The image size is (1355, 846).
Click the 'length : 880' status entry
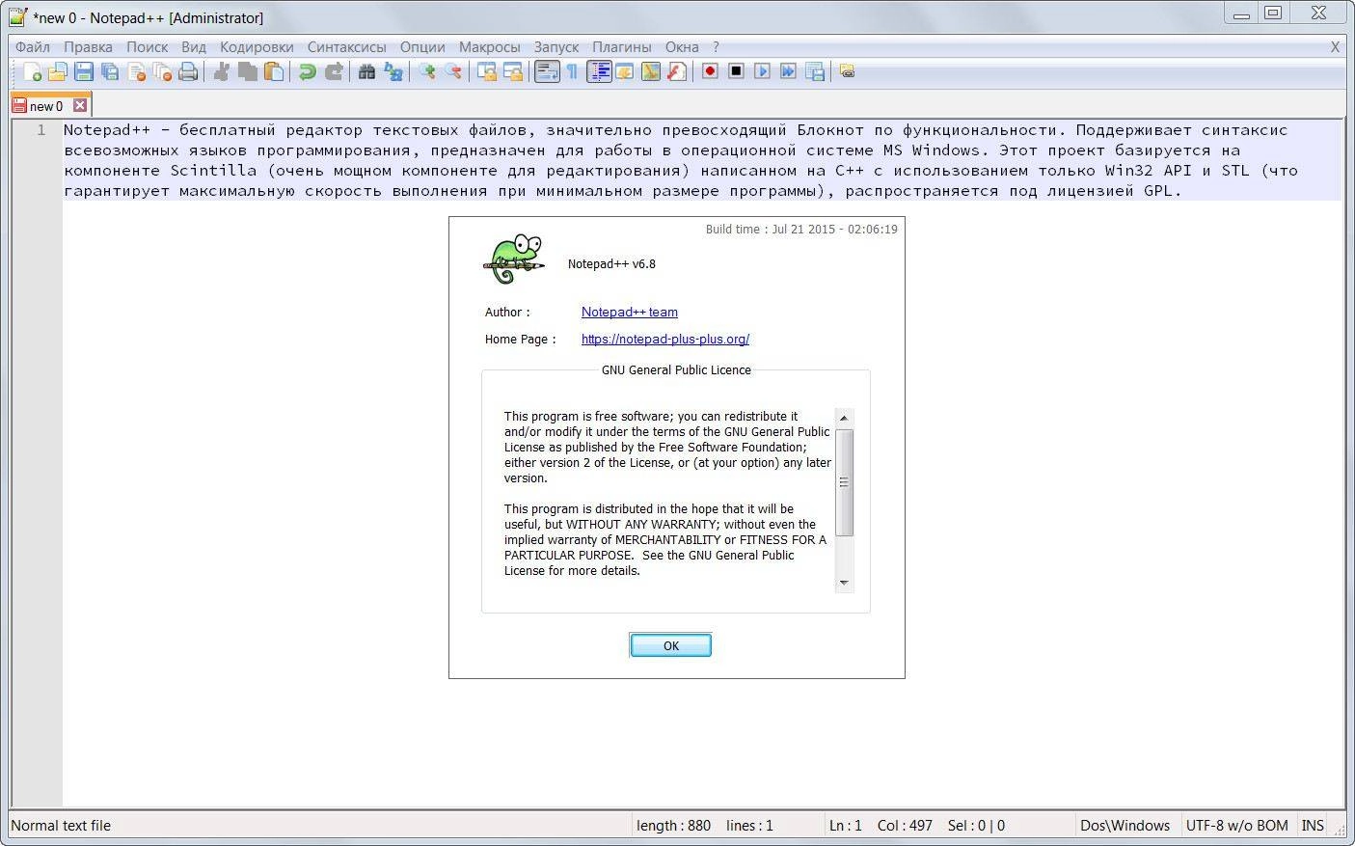pyautogui.click(x=673, y=826)
